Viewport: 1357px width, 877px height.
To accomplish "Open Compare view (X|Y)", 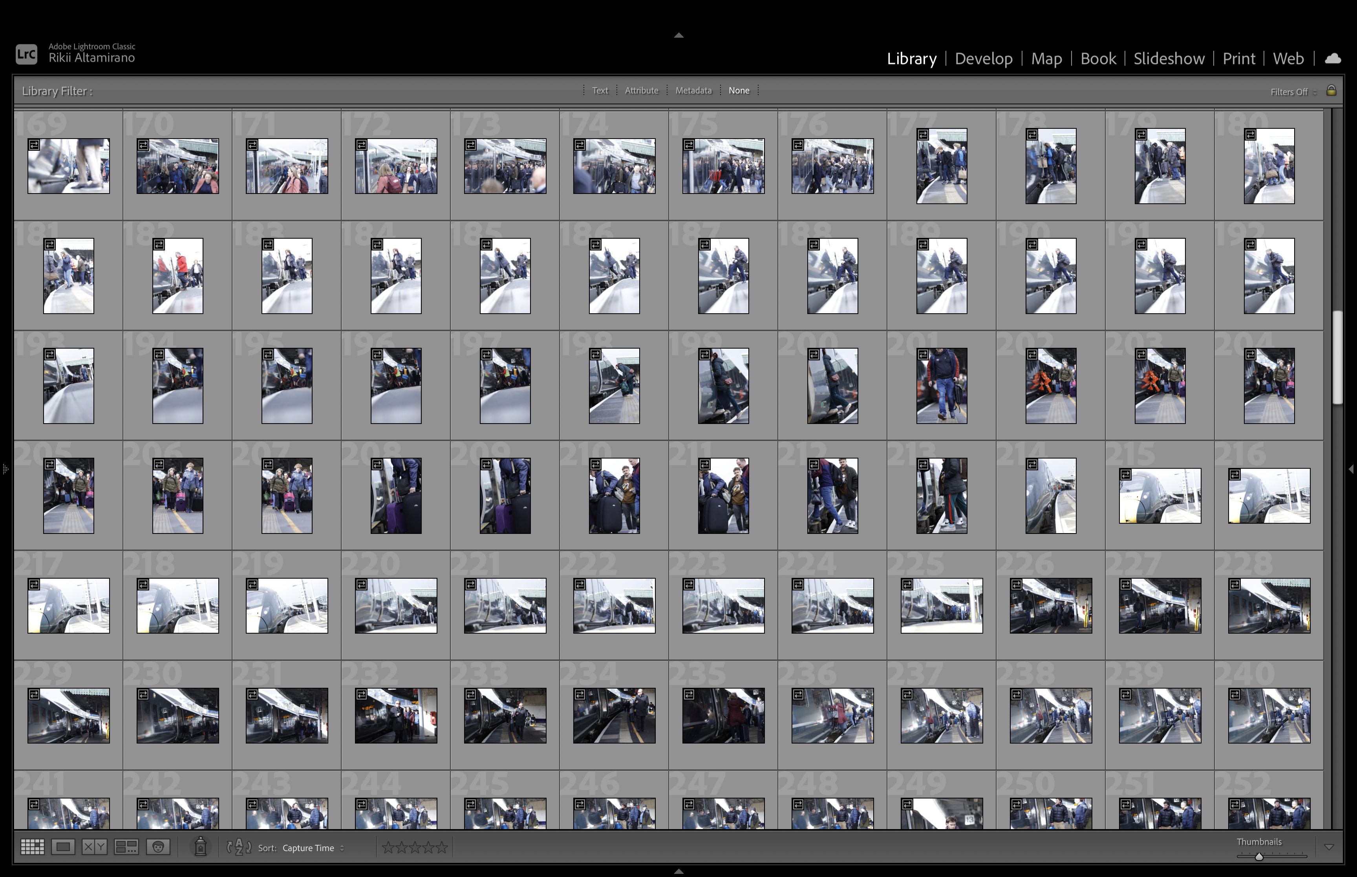I will [x=95, y=848].
